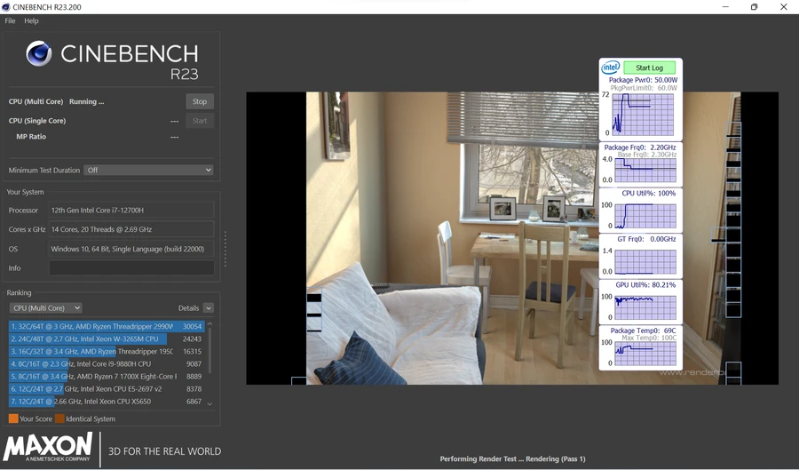Expand the ranking Details dropdown

[209, 308]
